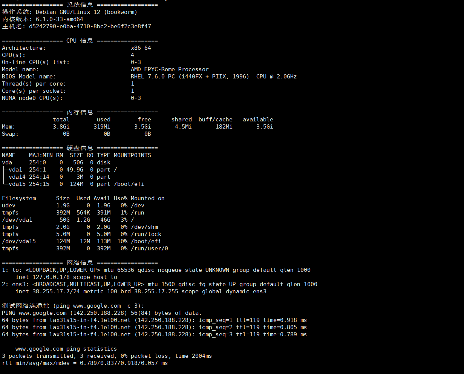This screenshot has height=374, width=464.
Task: Click the kernel version 6.1.0-33-amd64 text
Action: tap(60, 19)
